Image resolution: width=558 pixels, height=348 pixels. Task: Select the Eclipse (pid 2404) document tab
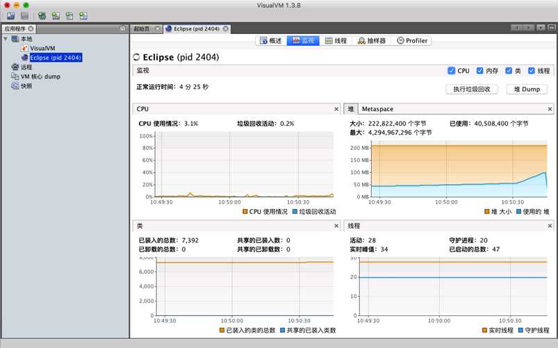point(197,28)
